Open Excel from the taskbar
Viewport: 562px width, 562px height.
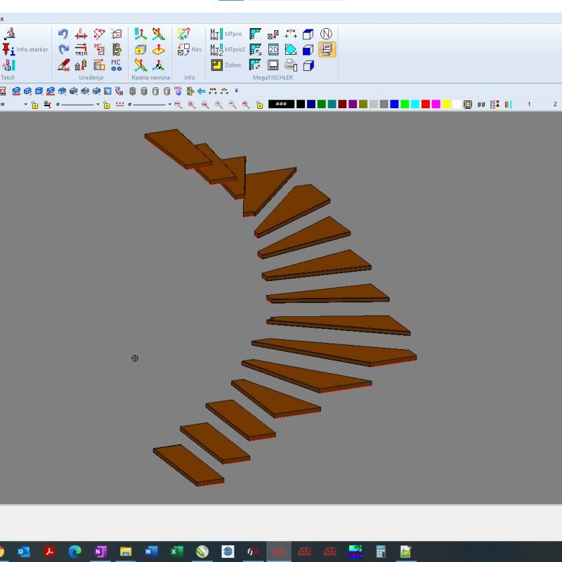pyautogui.click(x=177, y=551)
